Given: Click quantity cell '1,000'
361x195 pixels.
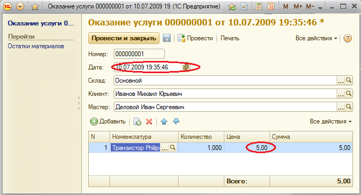Looking at the screenshot, I should (201, 147).
